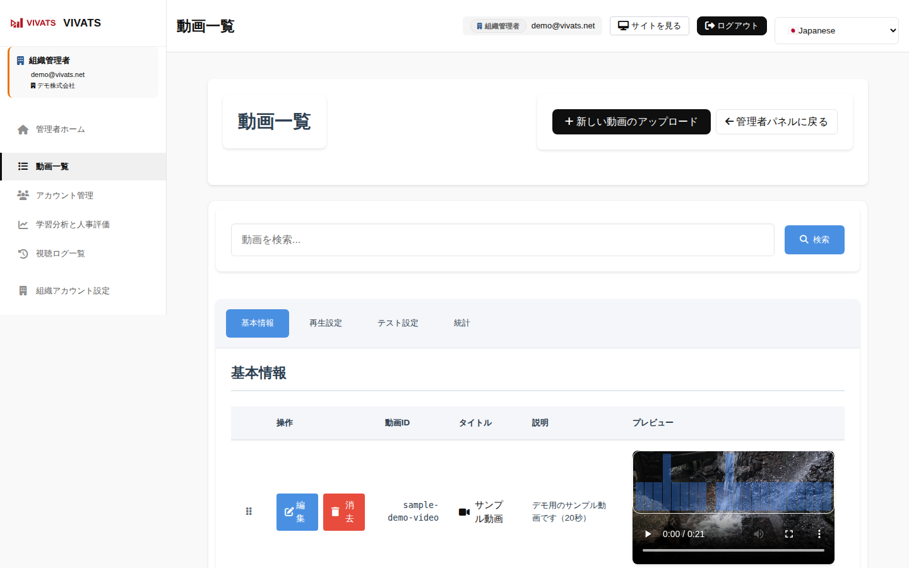This screenshot has height=568, width=909.
Task: Click the plus icon in upload button
Action: point(569,121)
